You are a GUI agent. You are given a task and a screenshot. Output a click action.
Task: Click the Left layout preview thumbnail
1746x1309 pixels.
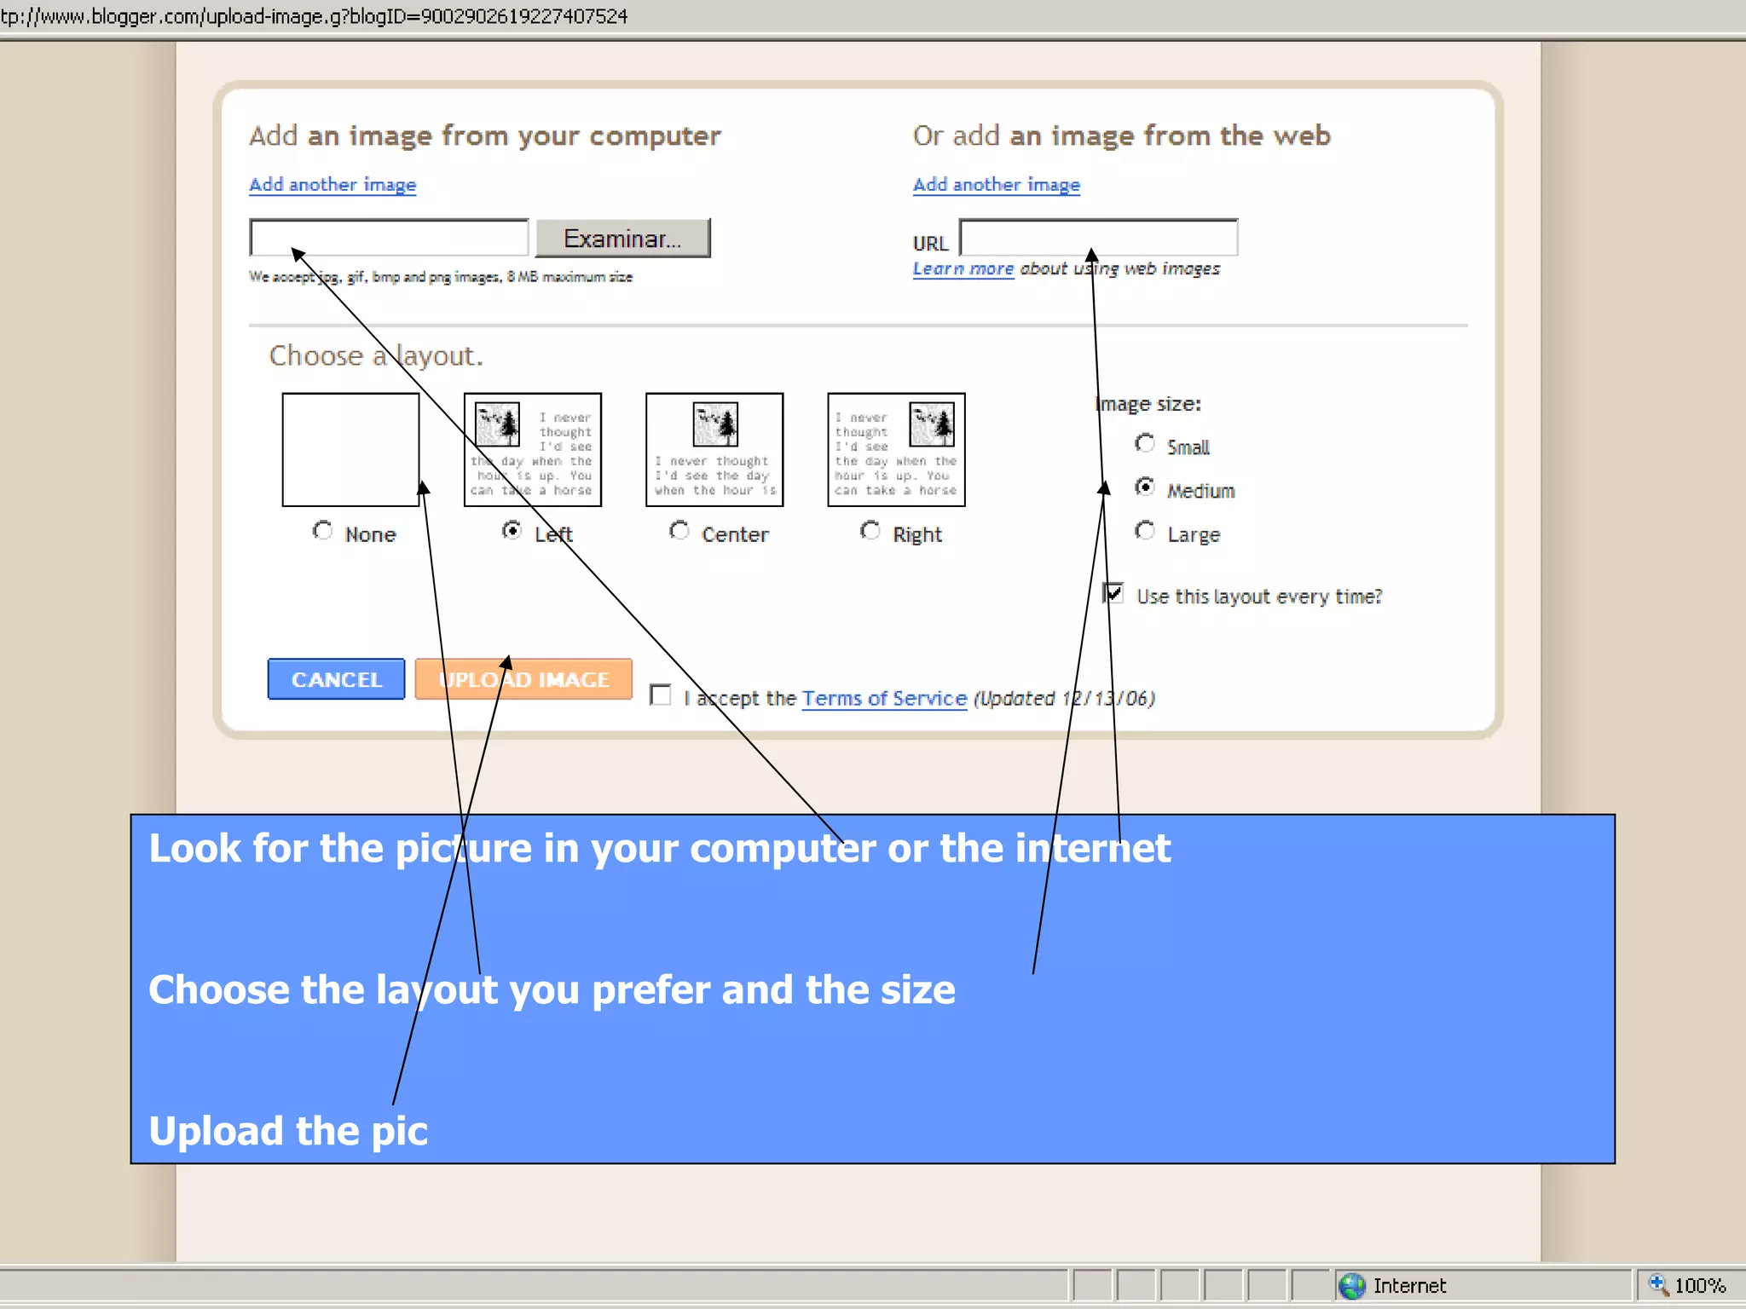click(533, 450)
